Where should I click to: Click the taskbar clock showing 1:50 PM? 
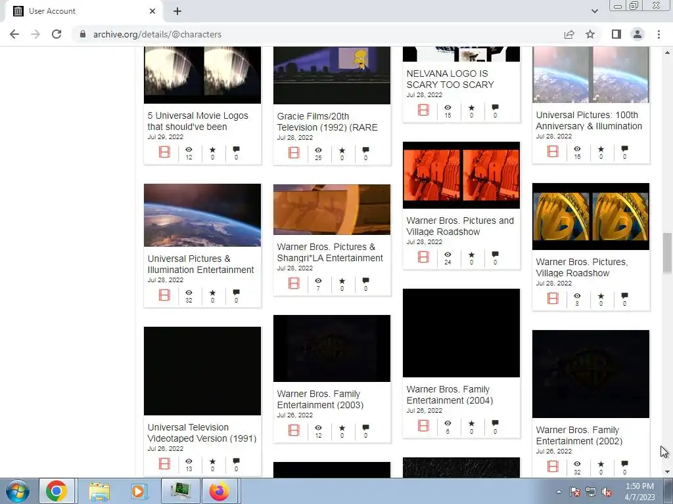(x=639, y=492)
